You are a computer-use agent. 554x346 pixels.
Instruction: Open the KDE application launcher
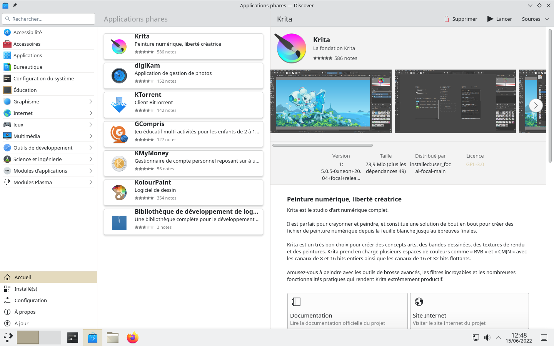point(8,338)
